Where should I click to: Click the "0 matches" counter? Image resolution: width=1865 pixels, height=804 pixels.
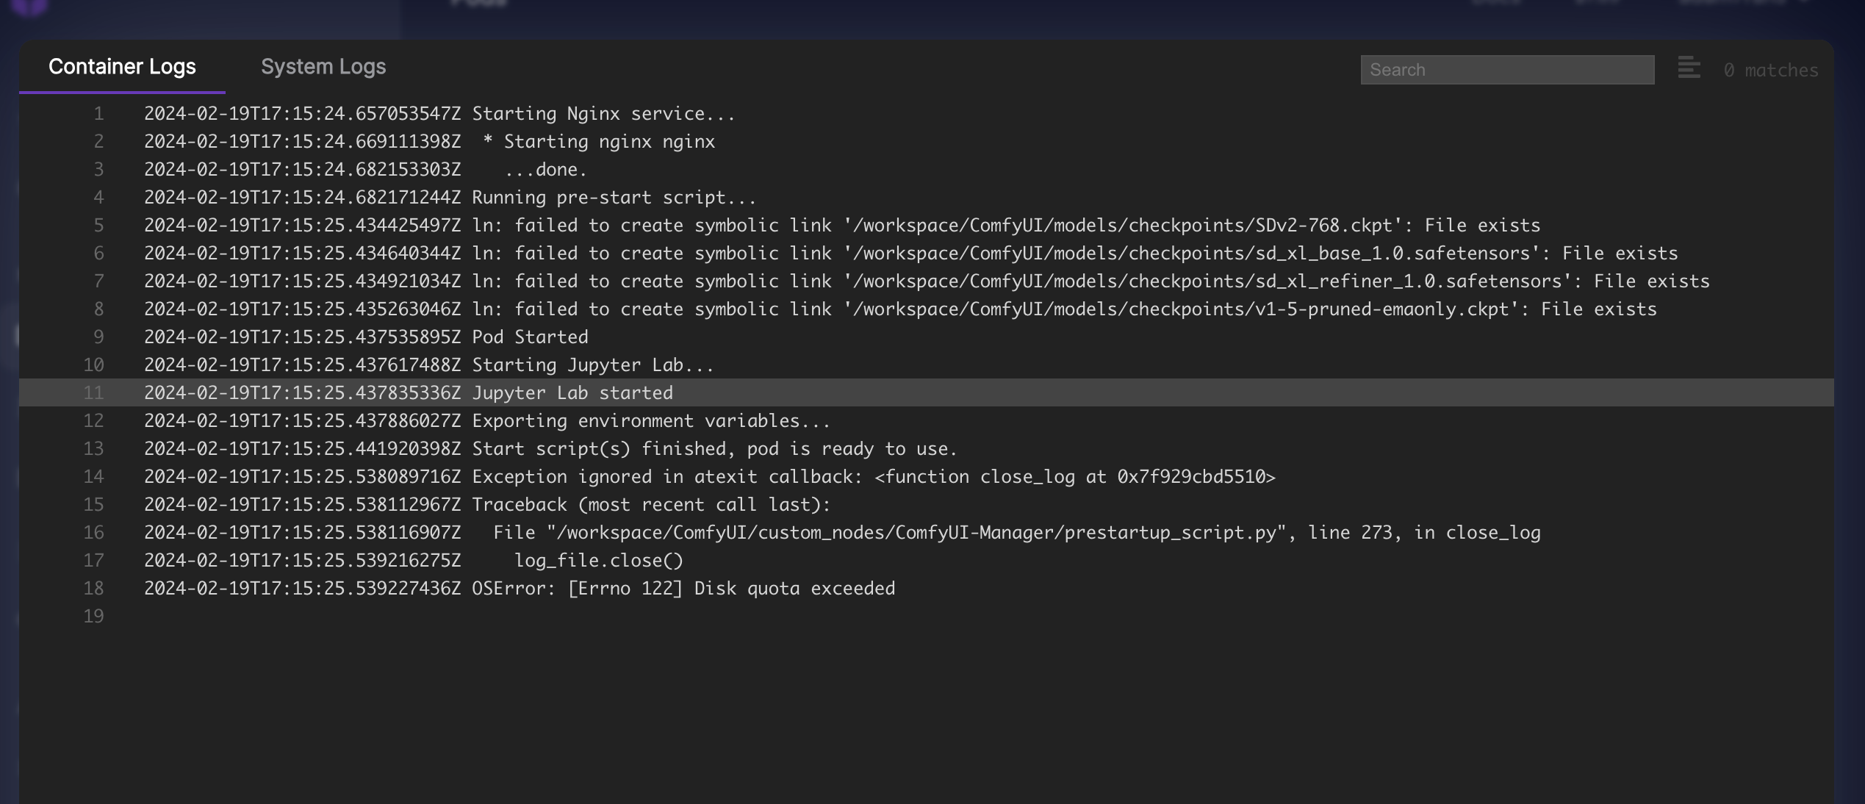click(1770, 69)
